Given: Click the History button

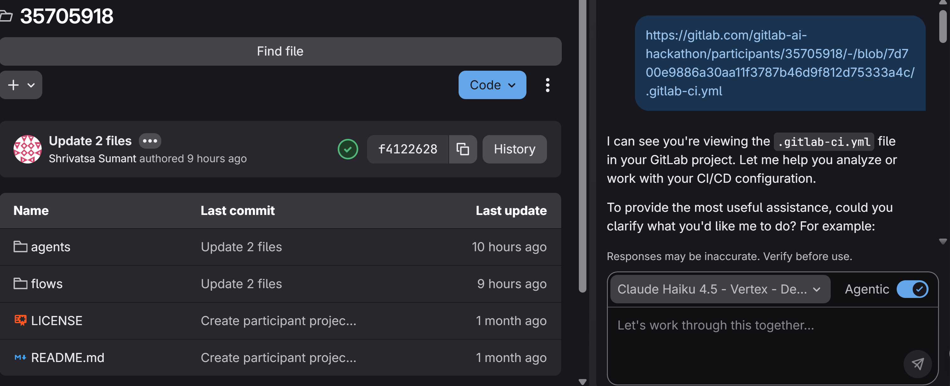Looking at the screenshot, I should point(514,149).
